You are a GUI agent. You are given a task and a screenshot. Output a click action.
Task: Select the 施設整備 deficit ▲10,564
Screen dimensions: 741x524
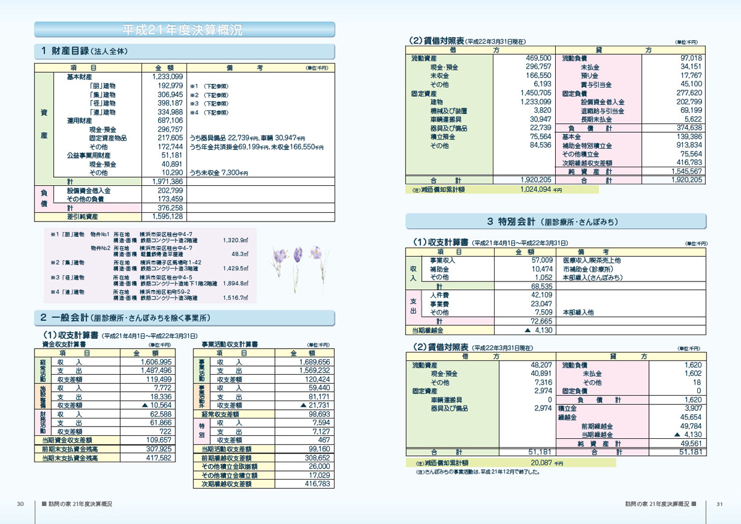click(x=157, y=405)
